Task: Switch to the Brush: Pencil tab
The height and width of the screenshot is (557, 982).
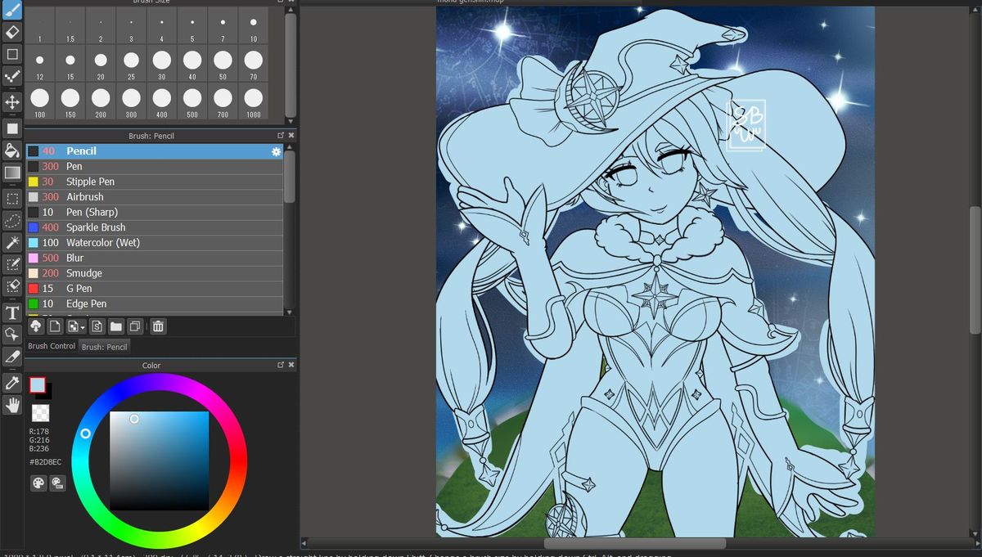Action: click(x=105, y=347)
